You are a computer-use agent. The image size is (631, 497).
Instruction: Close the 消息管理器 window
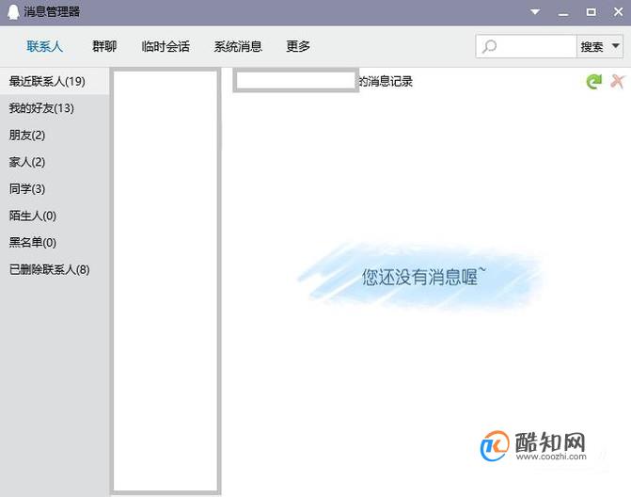pyautogui.click(x=619, y=12)
